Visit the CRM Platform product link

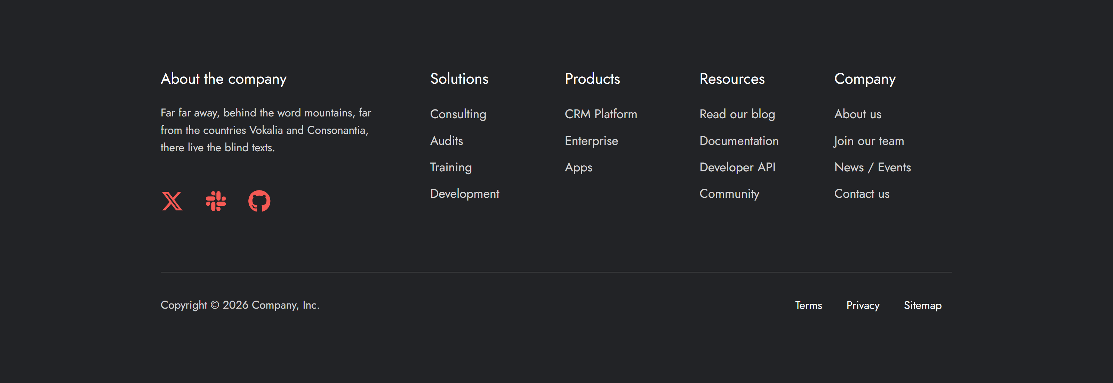pos(601,114)
